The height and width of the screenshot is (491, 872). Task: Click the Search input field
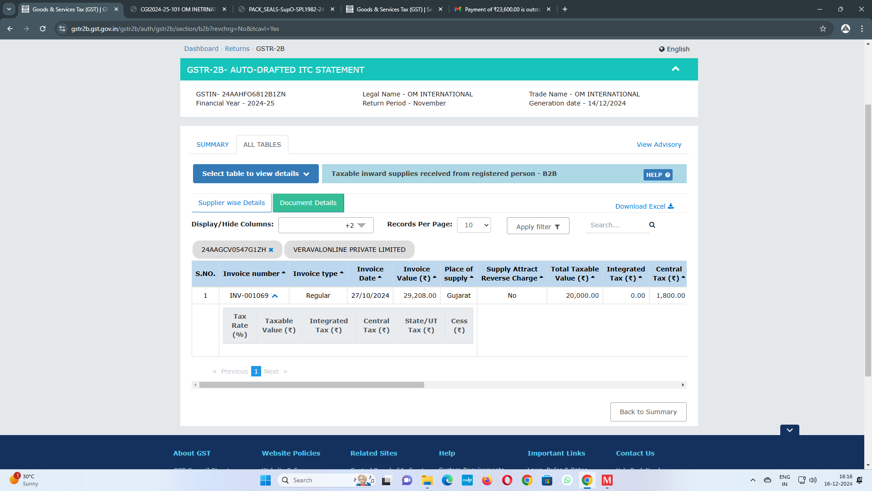[x=617, y=225]
